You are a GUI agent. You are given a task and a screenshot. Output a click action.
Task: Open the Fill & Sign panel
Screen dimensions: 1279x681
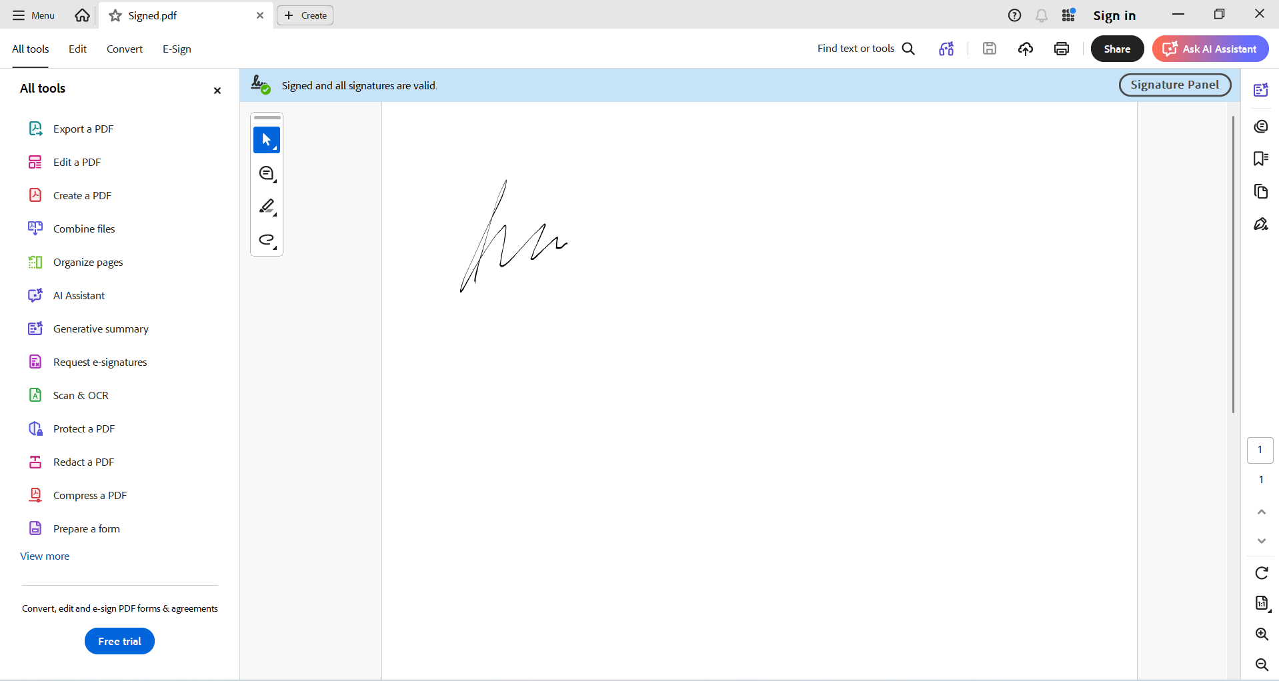[x=1261, y=224]
